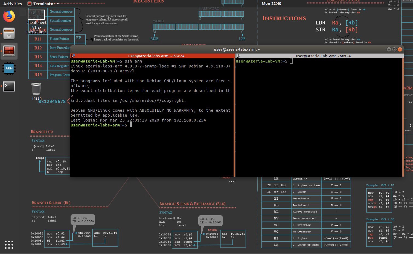Maximize the Terminator window
This screenshot has width=413, height=254.
(394, 49)
